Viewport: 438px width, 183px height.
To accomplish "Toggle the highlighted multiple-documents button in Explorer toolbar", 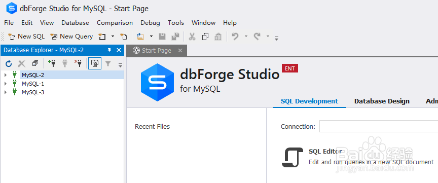I will 95,63.
